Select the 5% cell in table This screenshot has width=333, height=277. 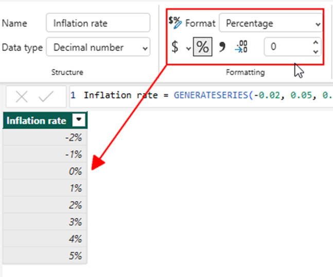(45, 255)
